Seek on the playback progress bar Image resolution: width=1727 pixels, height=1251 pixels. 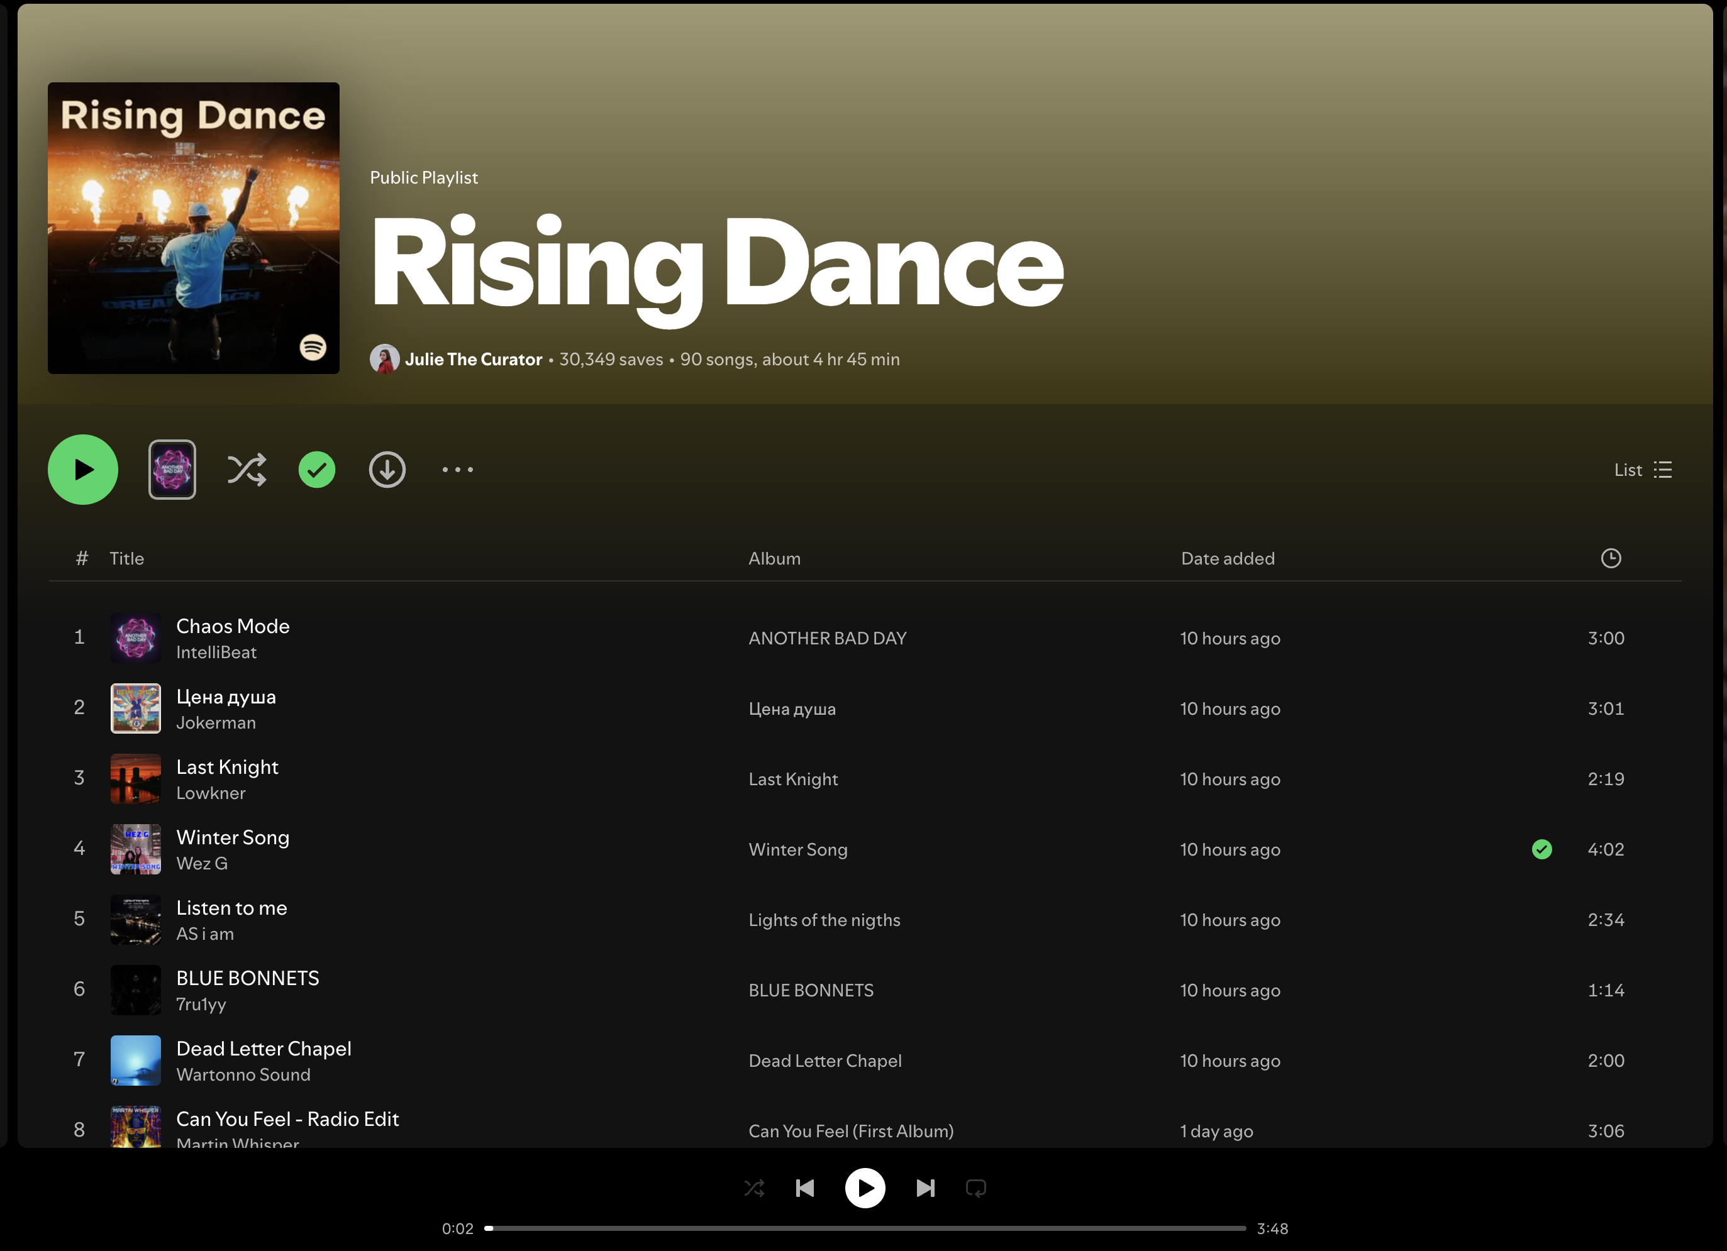pos(865,1228)
